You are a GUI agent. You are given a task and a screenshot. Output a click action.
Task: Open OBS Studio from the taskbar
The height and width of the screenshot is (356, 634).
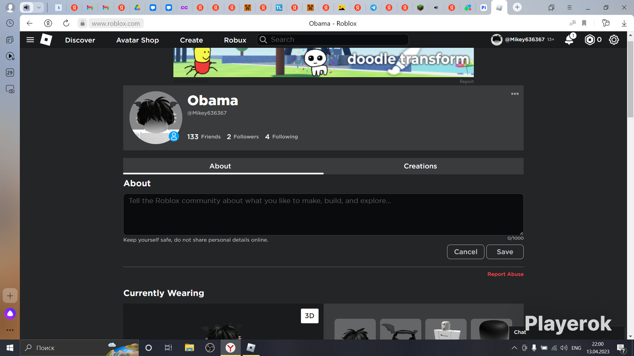[x=210, y=348]
